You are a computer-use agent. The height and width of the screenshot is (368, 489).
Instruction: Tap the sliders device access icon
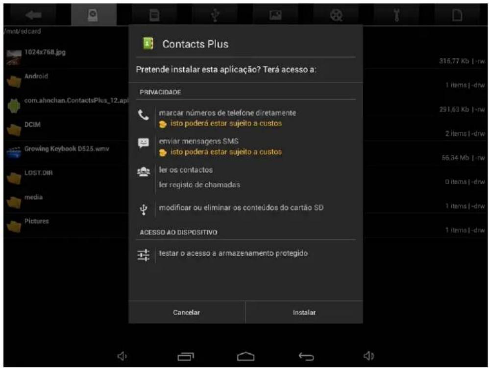144,255
